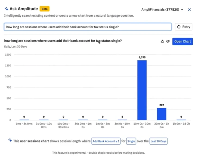Click the Daily, Last 30 Days subtitle

click(x=16, y=47)
